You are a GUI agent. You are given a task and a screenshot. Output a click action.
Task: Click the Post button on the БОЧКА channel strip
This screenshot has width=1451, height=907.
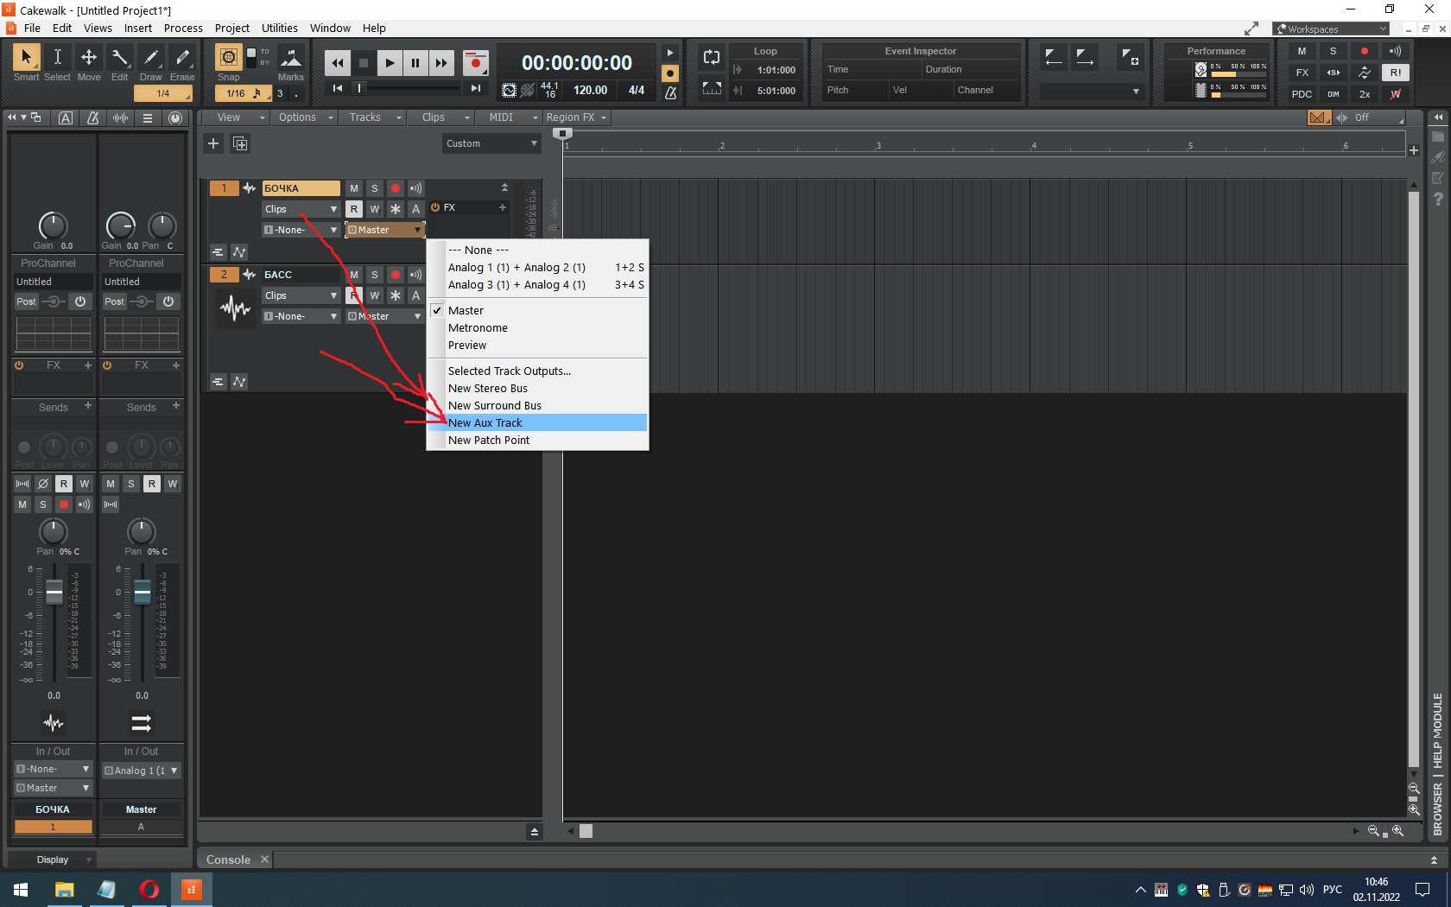(26, 301)
